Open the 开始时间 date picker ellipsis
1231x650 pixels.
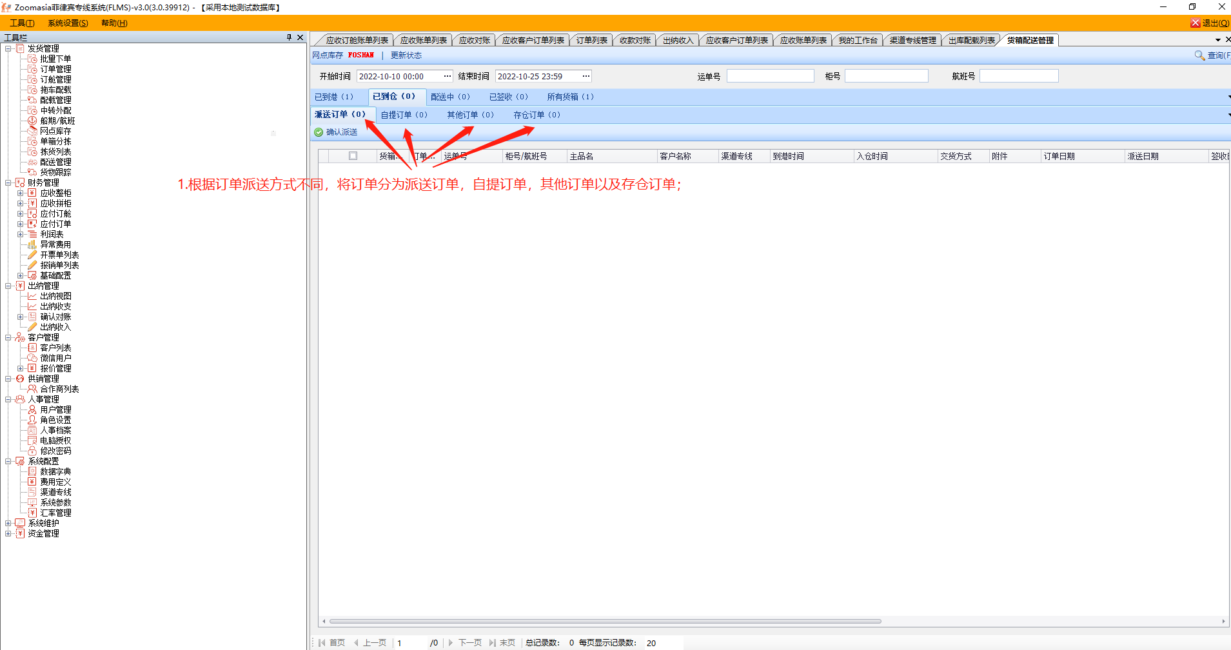pyautogui.click(x=447, y=76)
